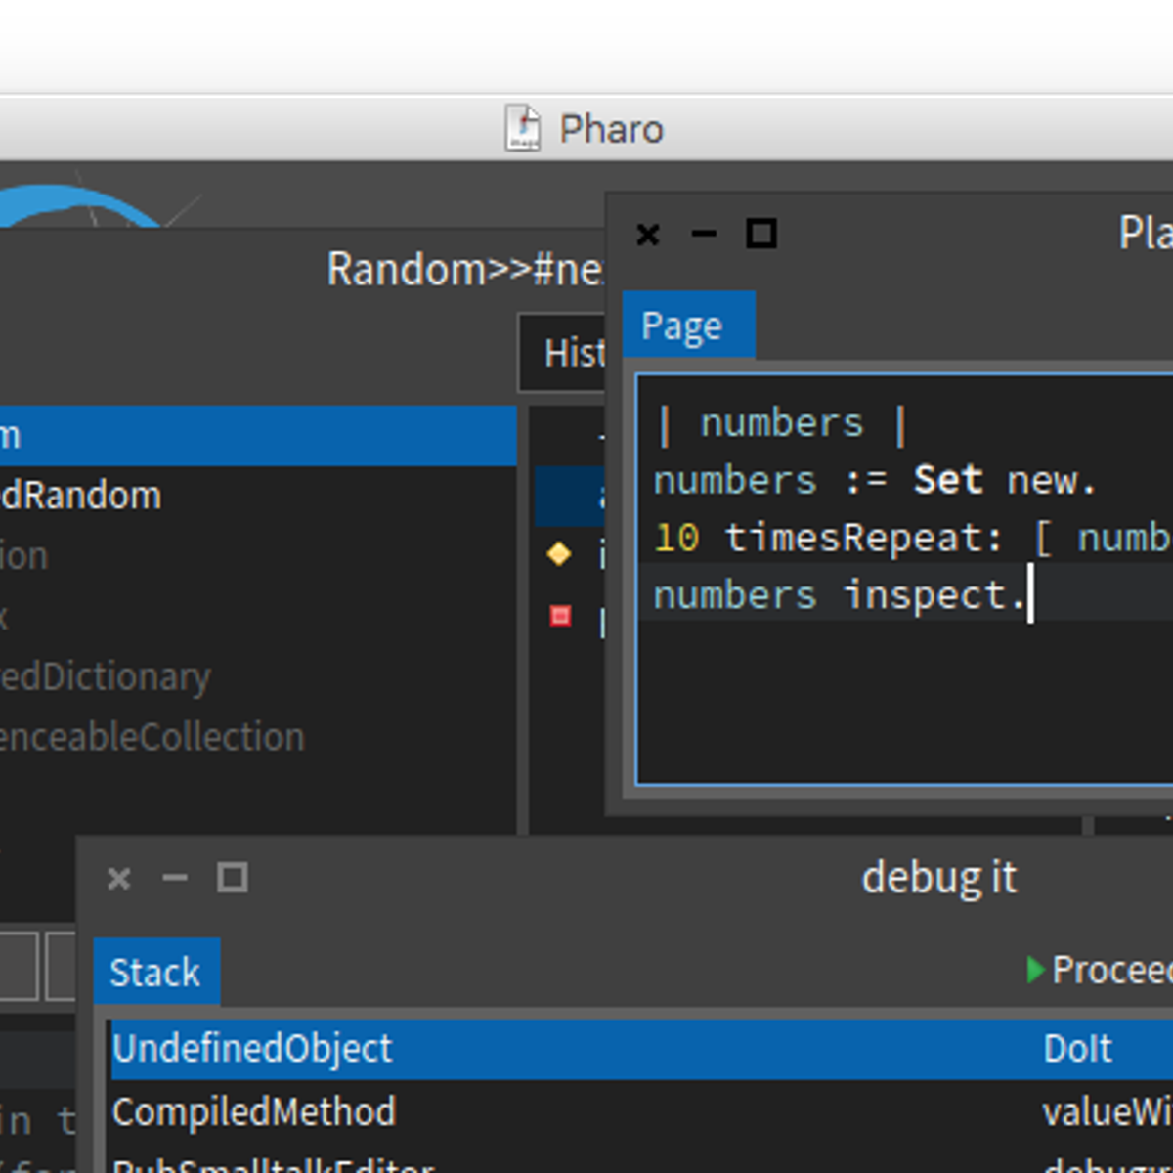This screenshot has height=1173, width=1173.
Task: Click the red square method marker icon
Action: (x=559, y=617)
